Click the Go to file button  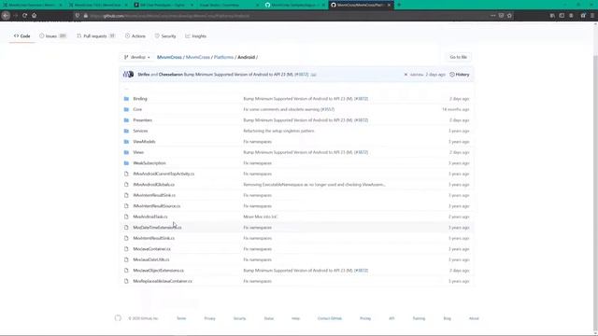point(458,57)
